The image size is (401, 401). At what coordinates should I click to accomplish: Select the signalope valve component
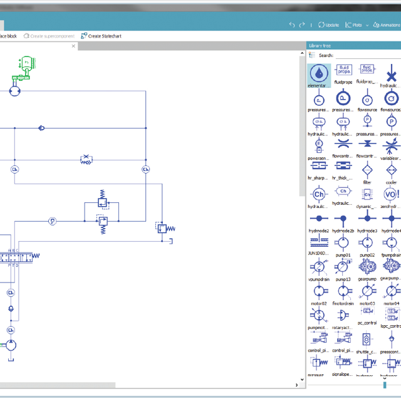pyautogui.click(x=343, y=362)
